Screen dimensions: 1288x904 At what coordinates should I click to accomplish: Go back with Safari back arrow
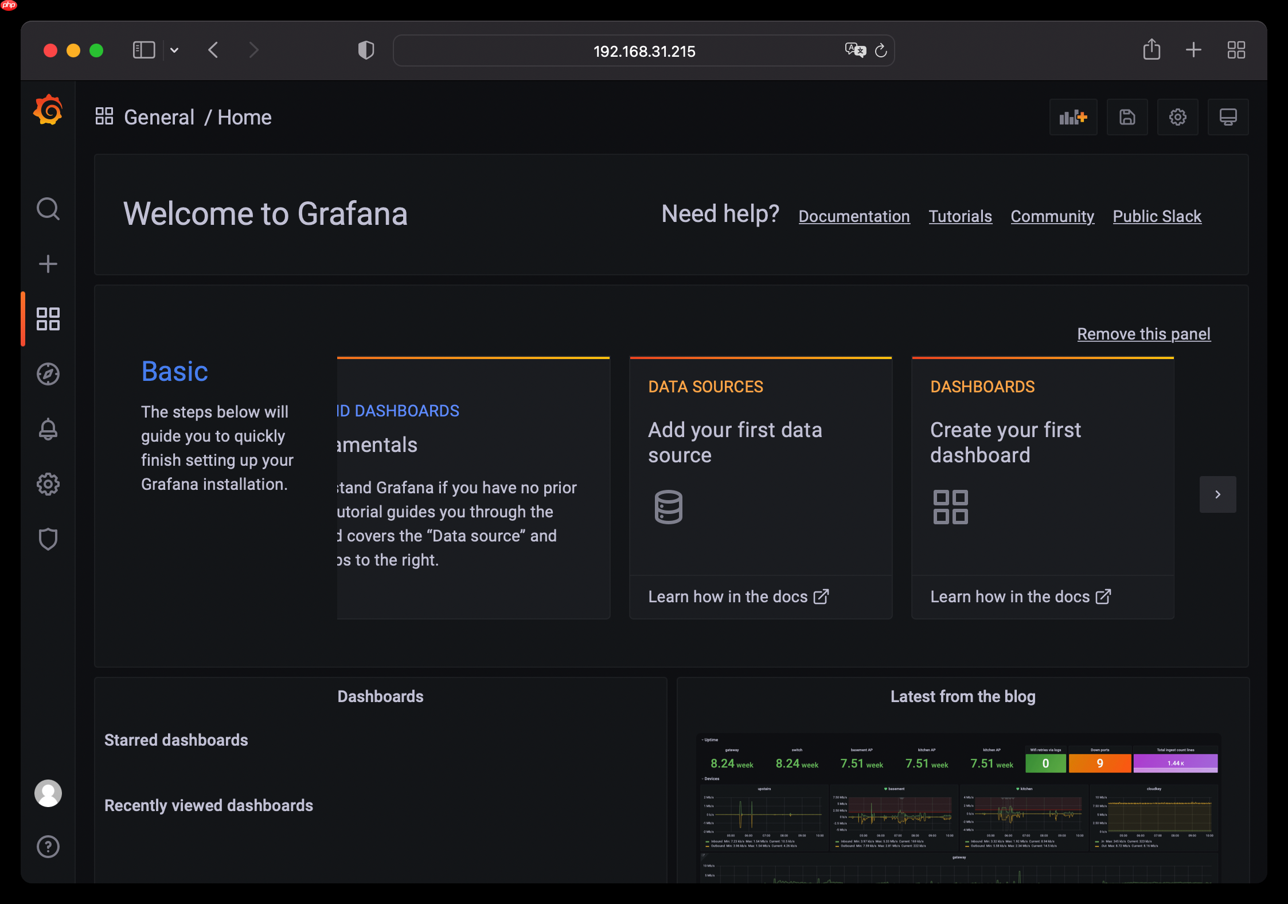pos(213,50)
